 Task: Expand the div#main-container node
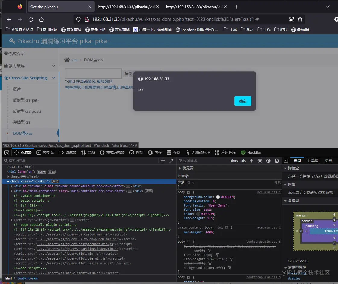coord(12,191)
